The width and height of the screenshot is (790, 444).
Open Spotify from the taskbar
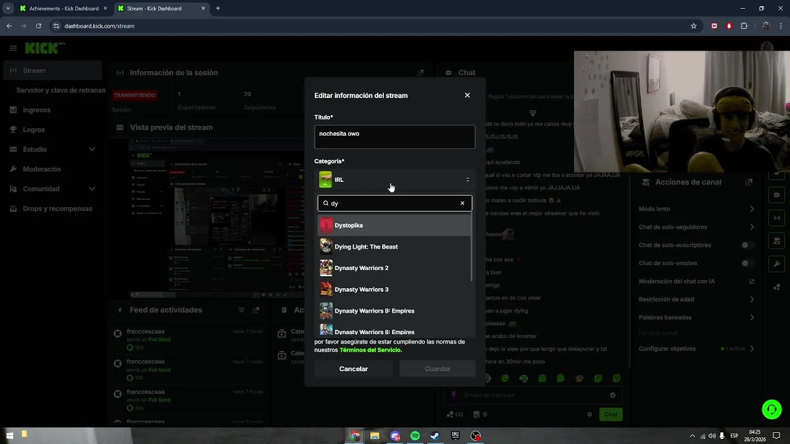[x=415, y=436]
